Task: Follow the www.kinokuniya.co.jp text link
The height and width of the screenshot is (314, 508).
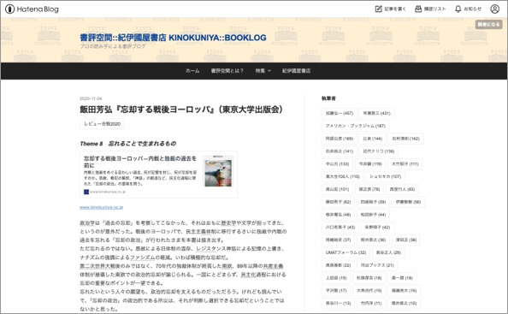Action: 102,207
